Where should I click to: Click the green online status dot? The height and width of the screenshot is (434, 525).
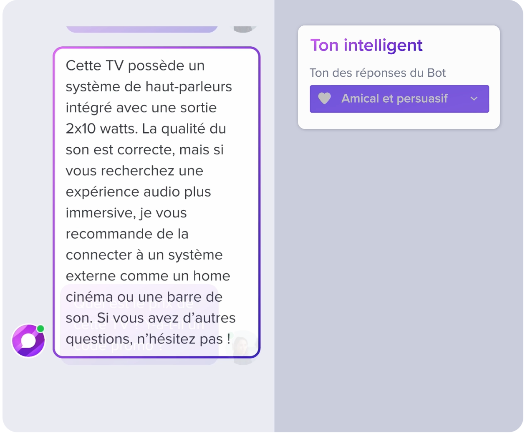(40, 328)
